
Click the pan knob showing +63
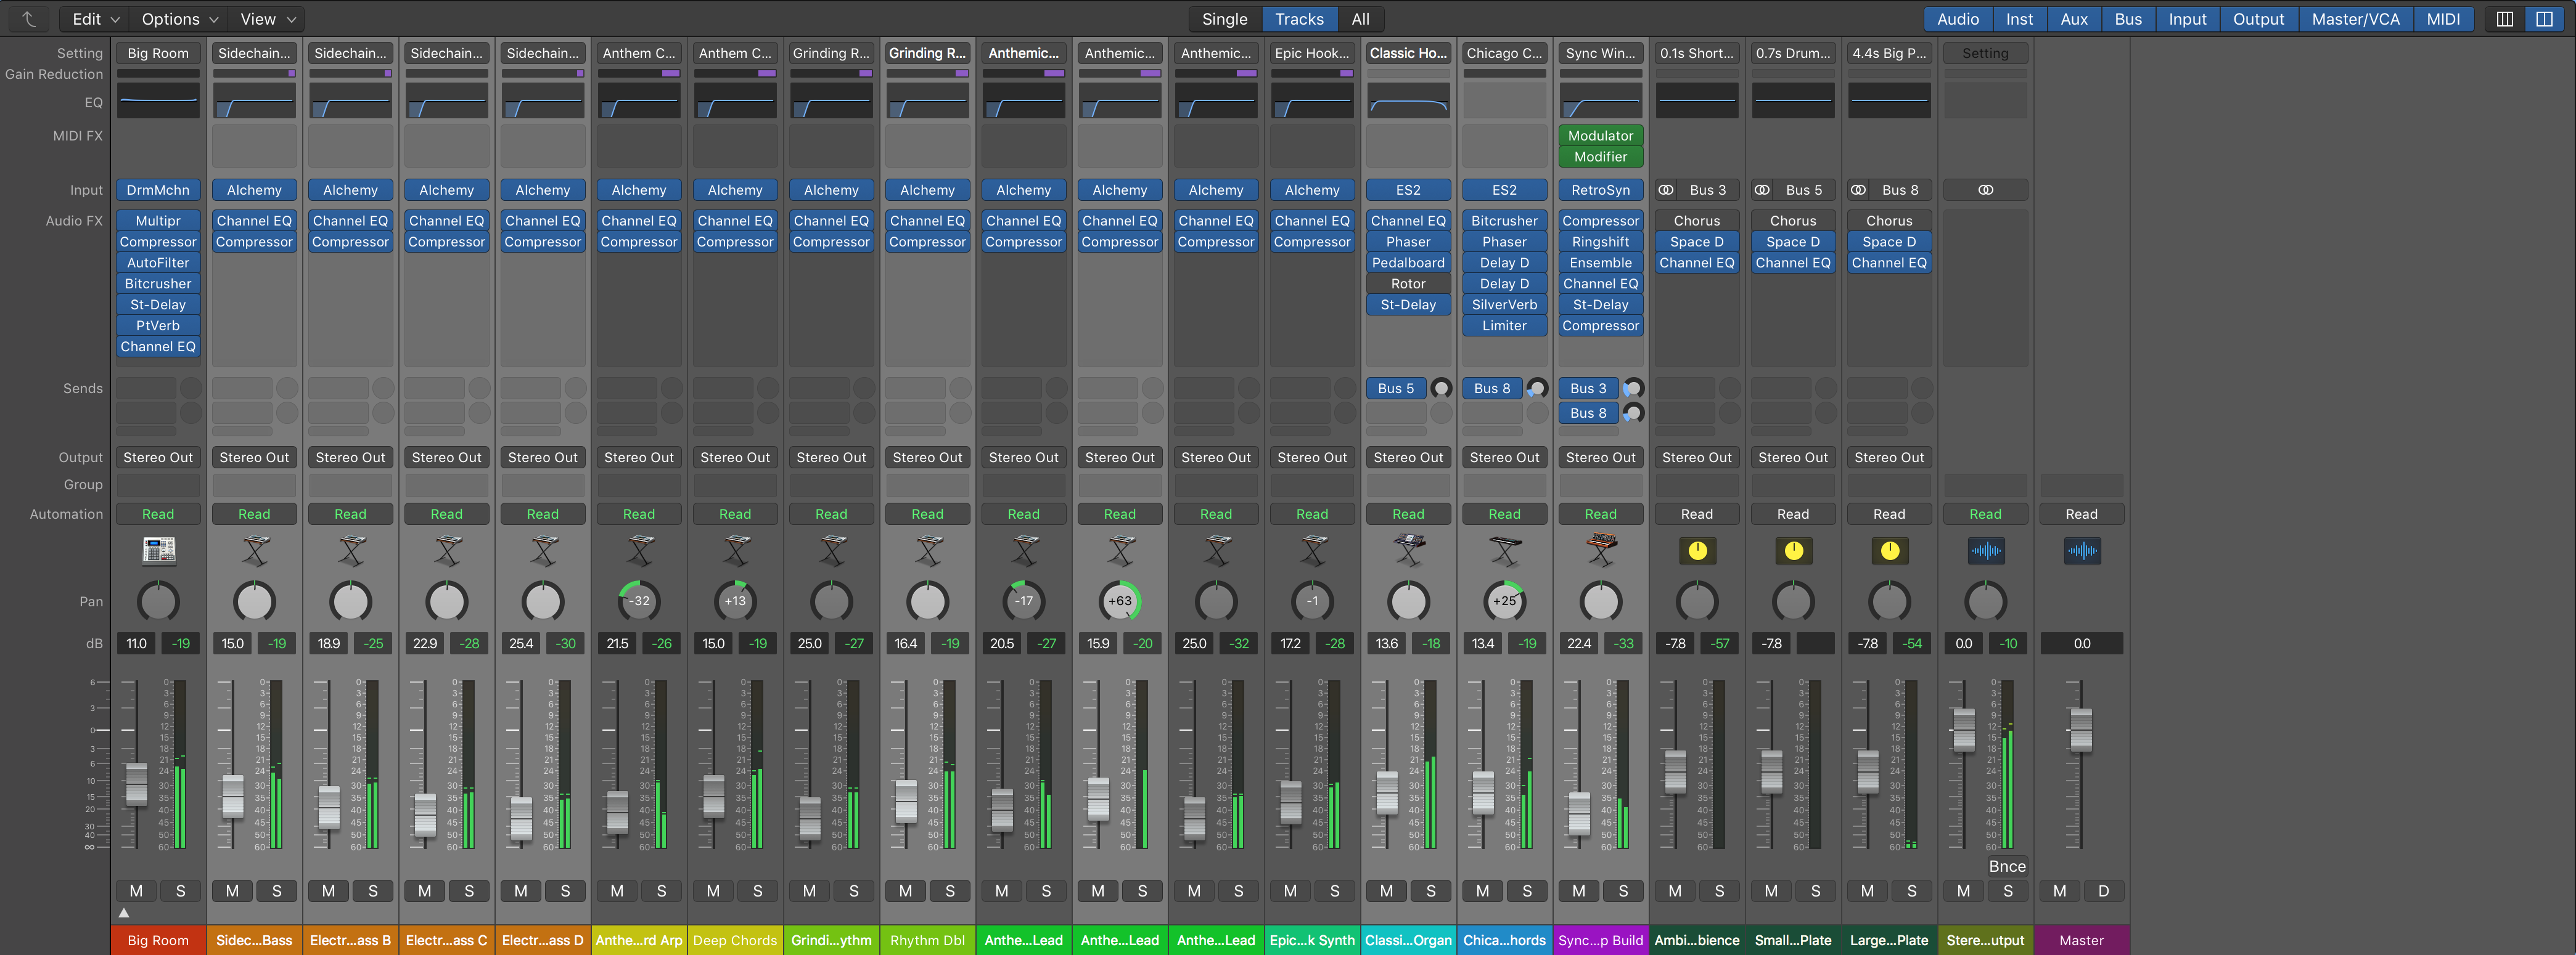tap(1119, 601)
